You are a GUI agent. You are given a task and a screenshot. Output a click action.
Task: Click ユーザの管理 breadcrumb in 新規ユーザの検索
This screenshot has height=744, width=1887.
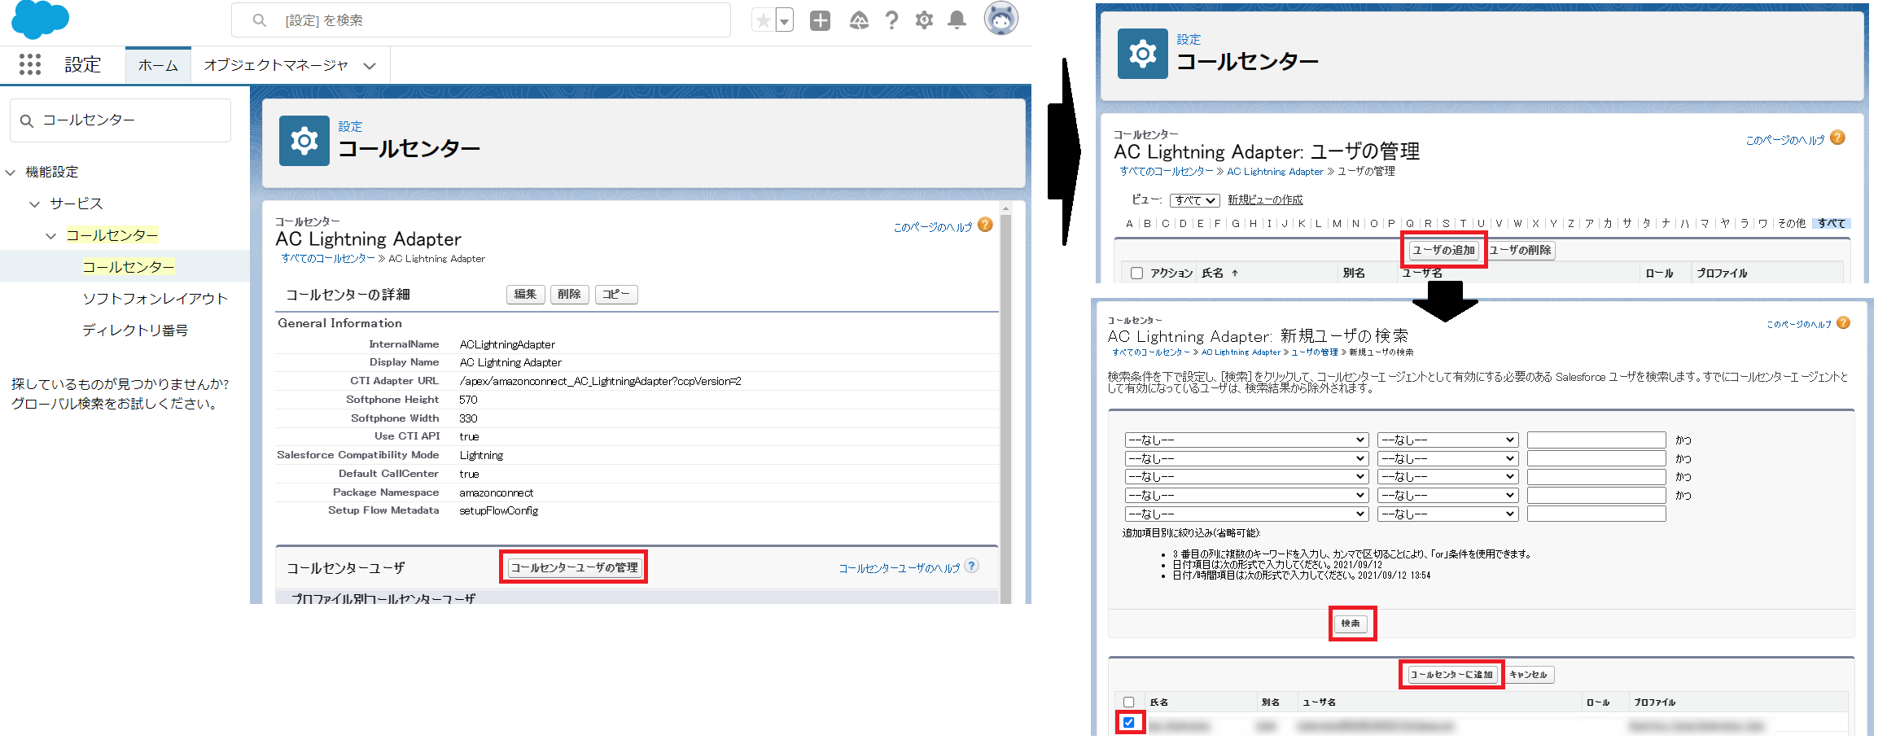[1314, 352]
